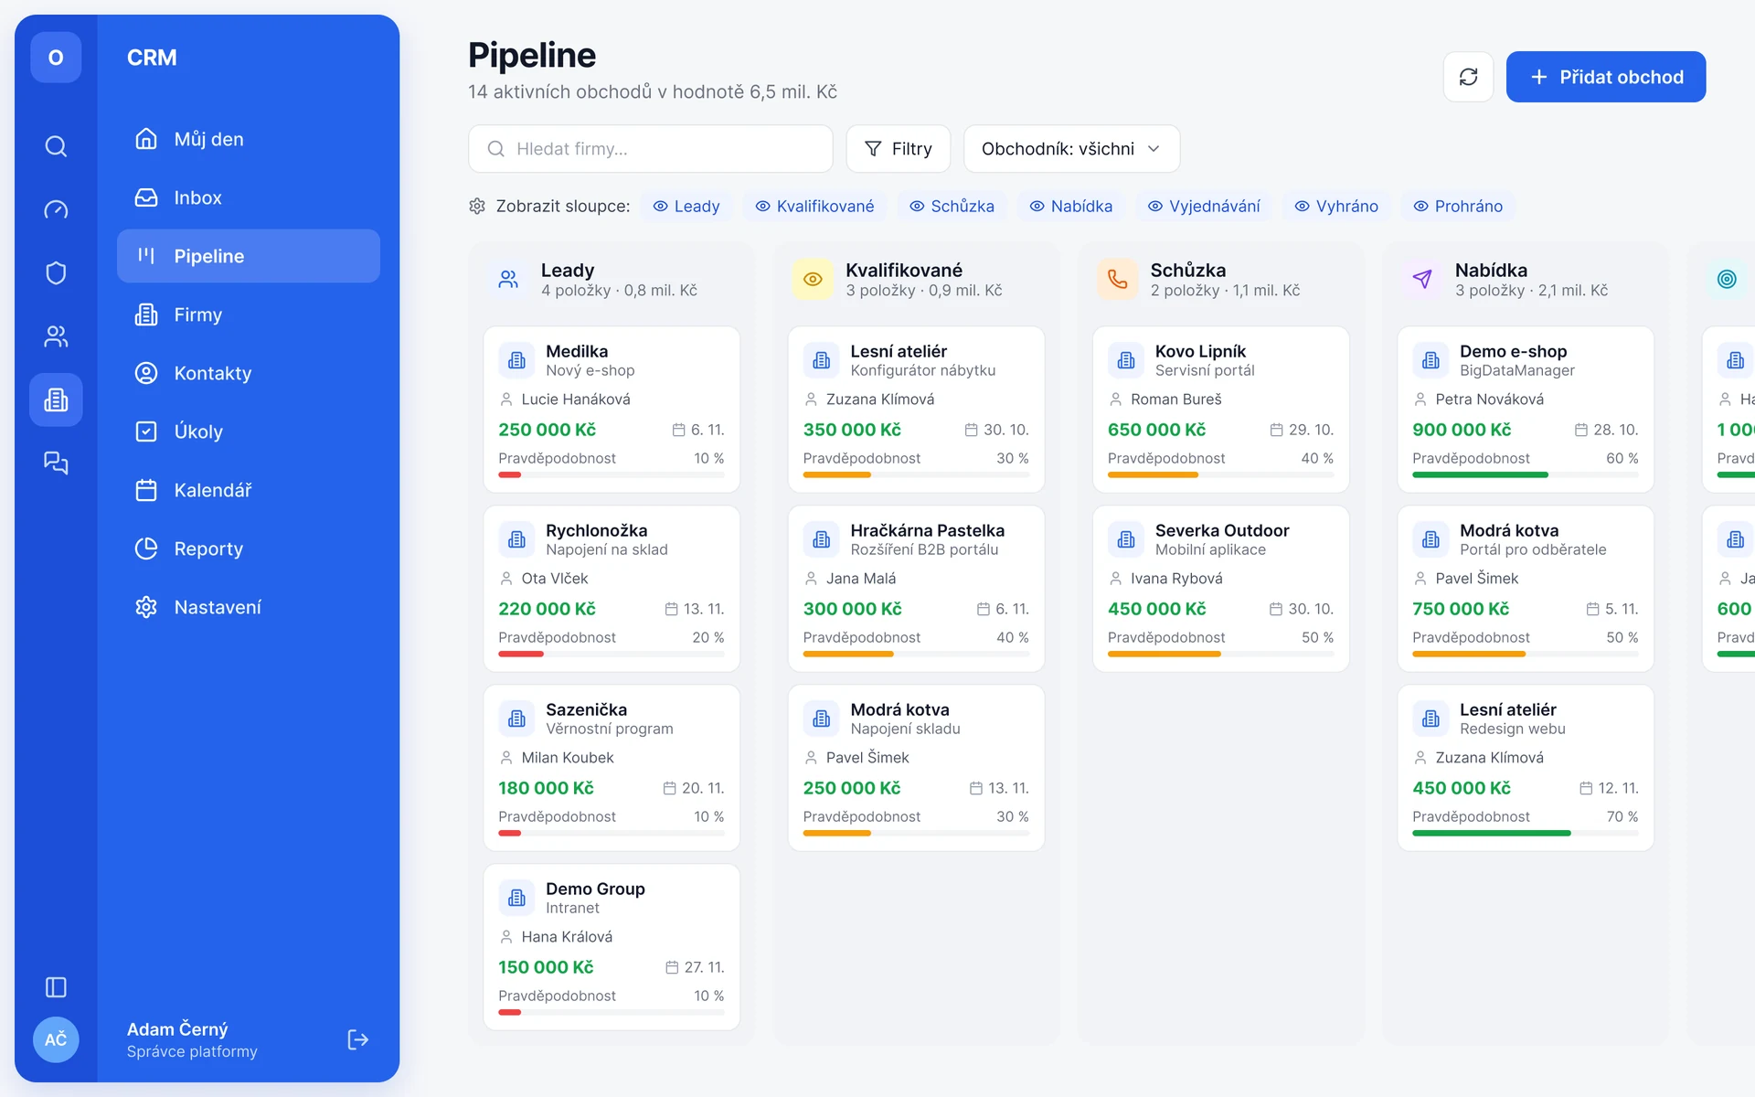This screenshot has width=1755, height=1097.
Task: Click the Schůzka column phone icon
Action: click(1117, 280)
